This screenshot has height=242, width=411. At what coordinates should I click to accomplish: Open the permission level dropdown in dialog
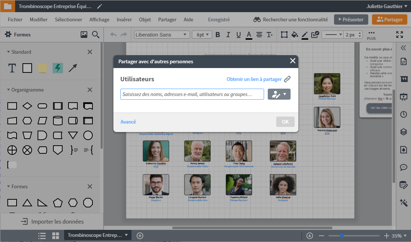[x=279, y=94]
